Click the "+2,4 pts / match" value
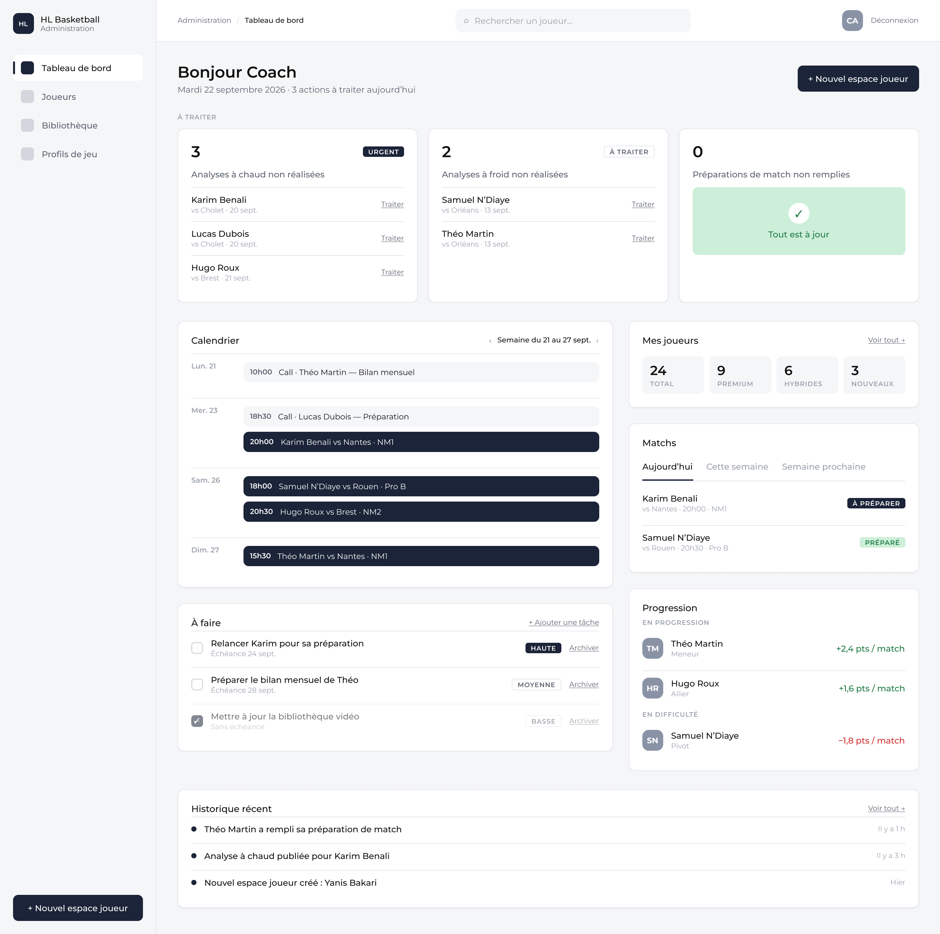The width and height of the screenshot is (940, 934). [x=870, y=649]
